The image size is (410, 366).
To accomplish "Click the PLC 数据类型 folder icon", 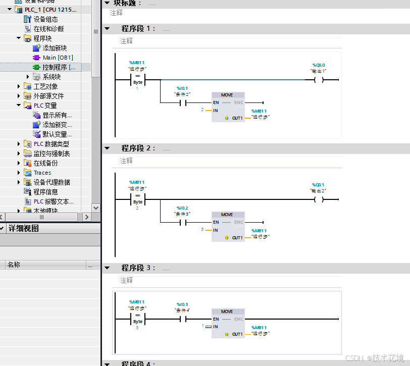I will point(27,144).
